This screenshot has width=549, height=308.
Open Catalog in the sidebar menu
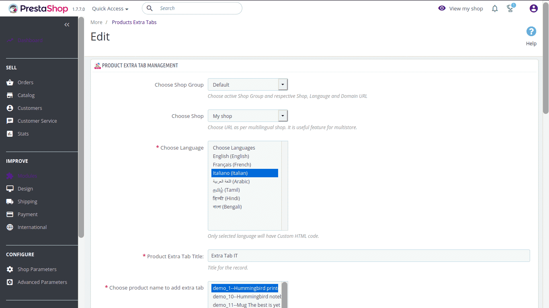[x=26, y=95]
